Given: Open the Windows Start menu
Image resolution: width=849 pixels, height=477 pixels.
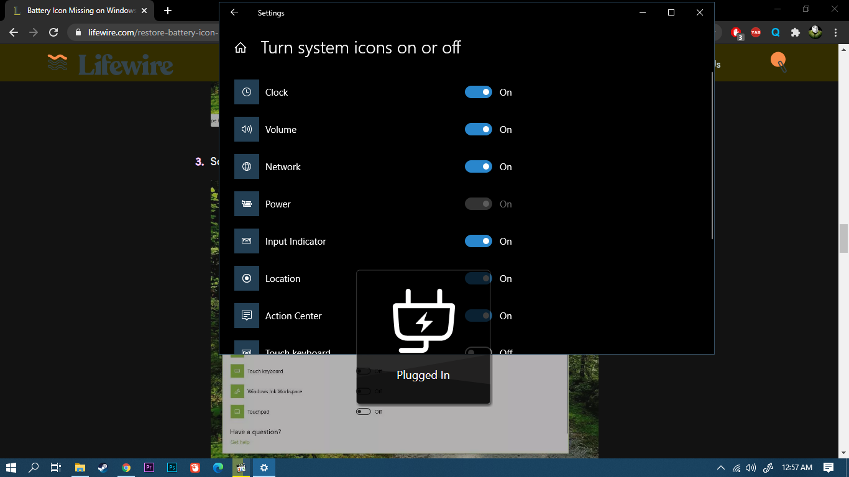Looking at the screenshot, I should [11, 468].
